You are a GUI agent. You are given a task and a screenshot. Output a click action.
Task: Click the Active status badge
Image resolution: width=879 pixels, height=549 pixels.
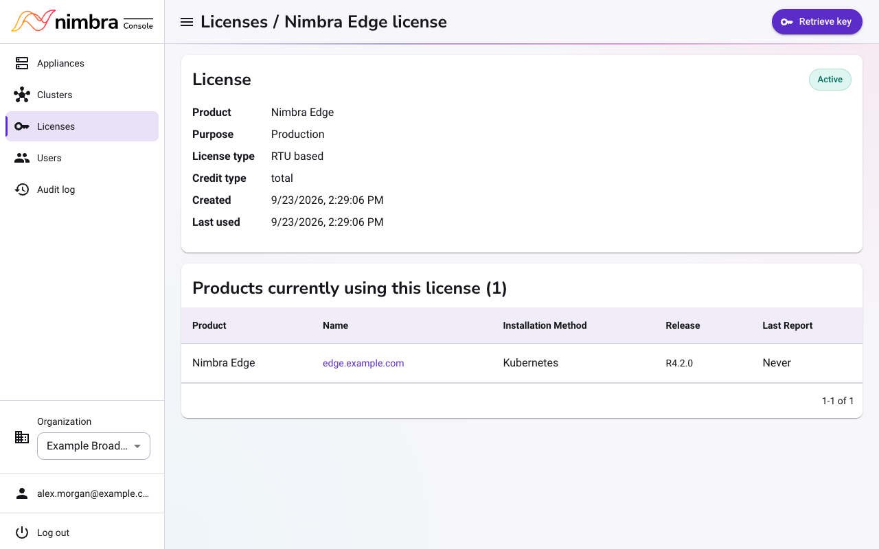tap(830, 80)
